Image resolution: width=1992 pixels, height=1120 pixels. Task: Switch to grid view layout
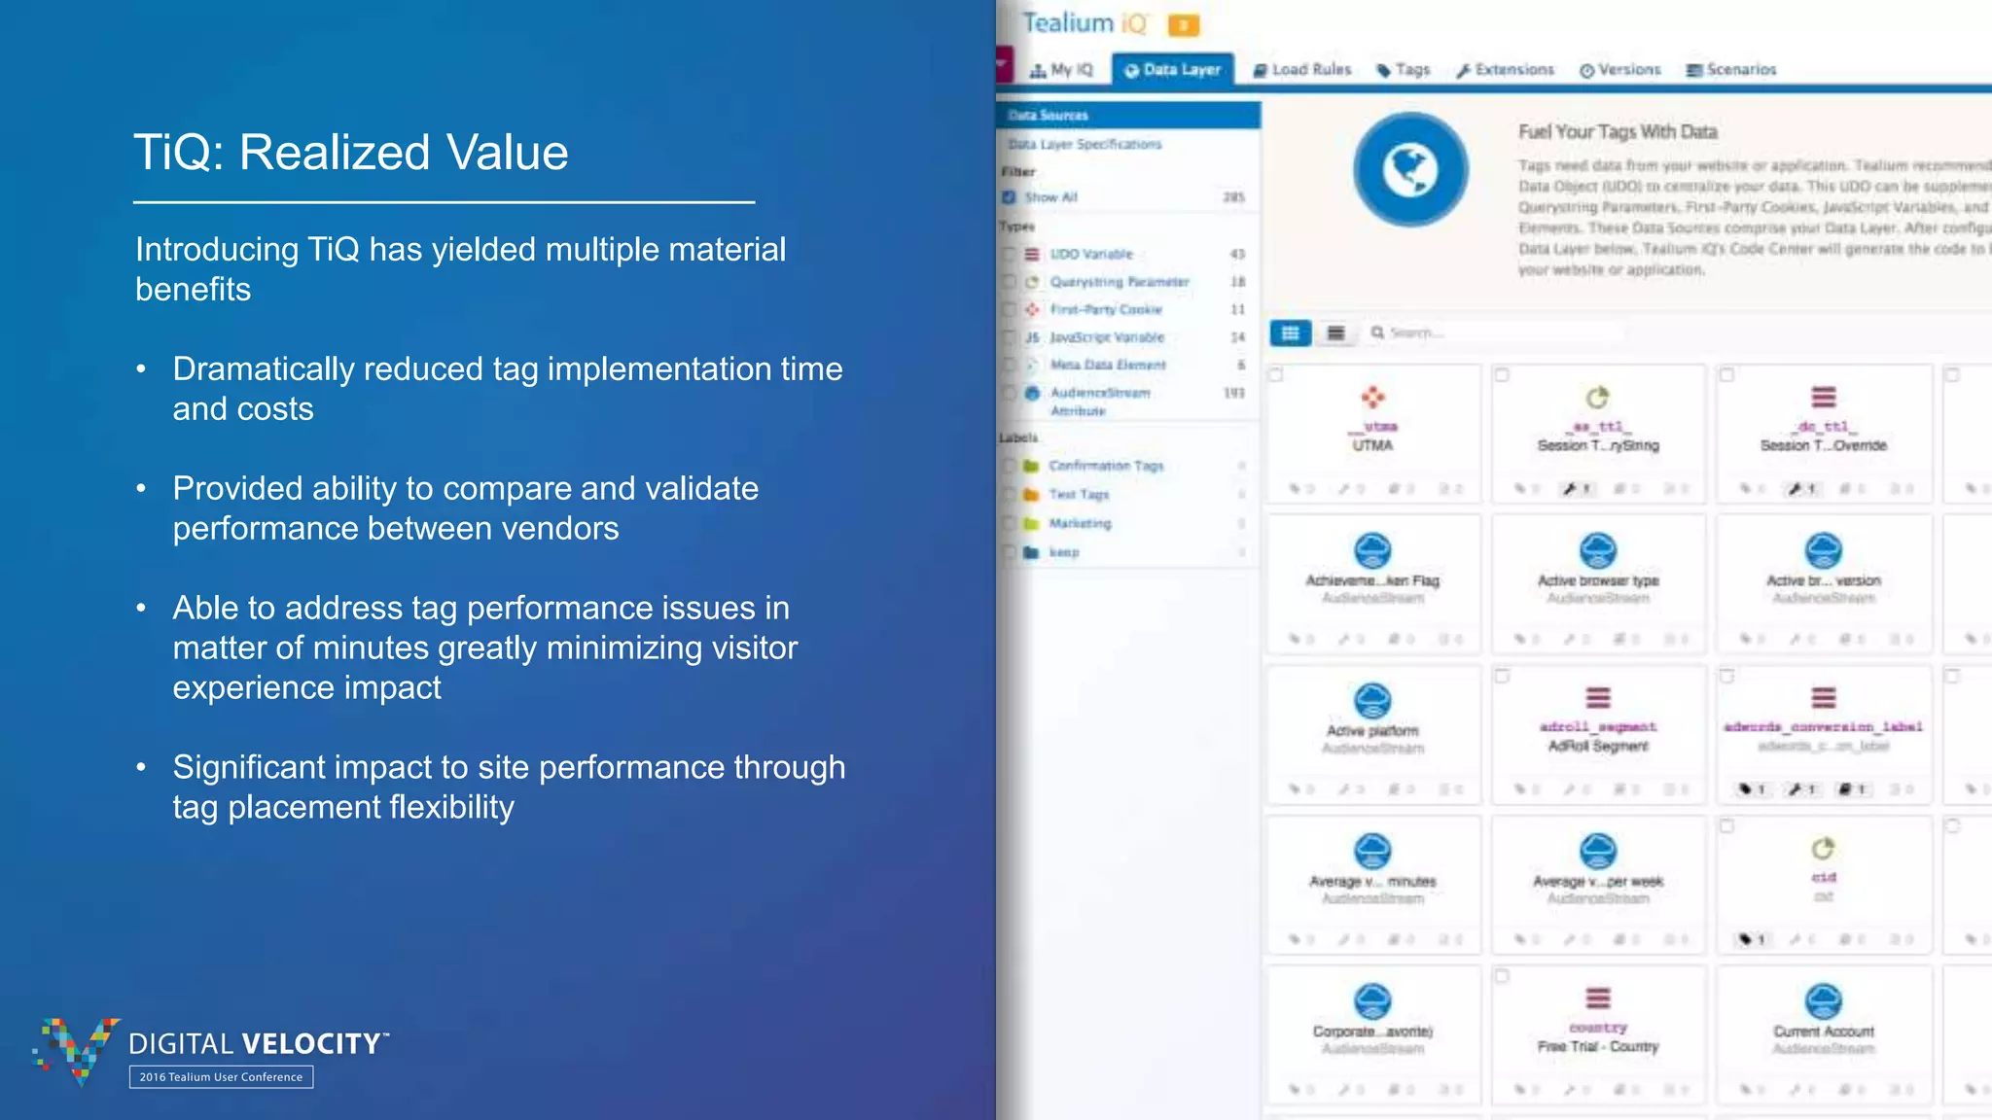click(x=1290, y=333)
